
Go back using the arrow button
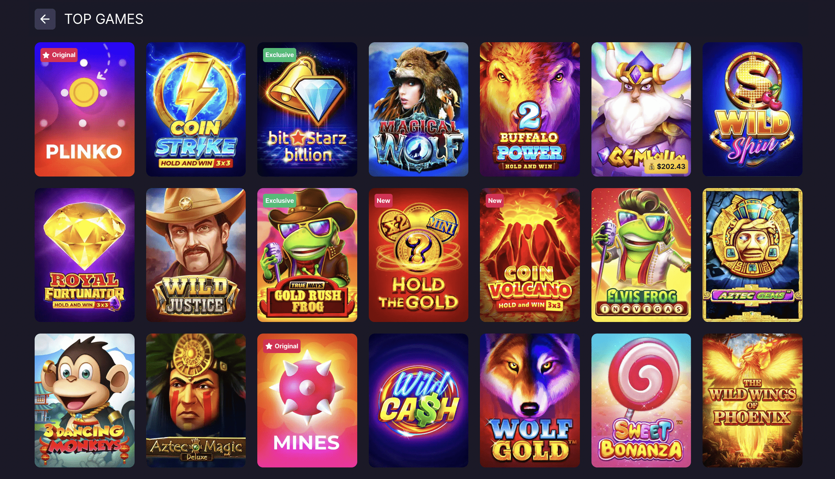[x=45, y=19]
